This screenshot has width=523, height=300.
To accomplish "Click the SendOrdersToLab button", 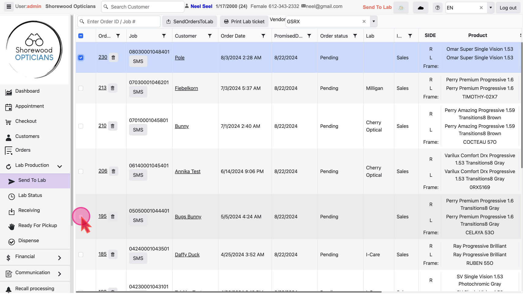I will coord(190,21).
